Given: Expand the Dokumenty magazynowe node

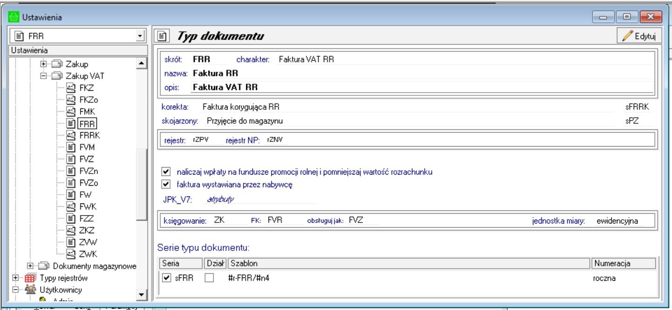Looking at the screenshot, I should pos(31,266).
